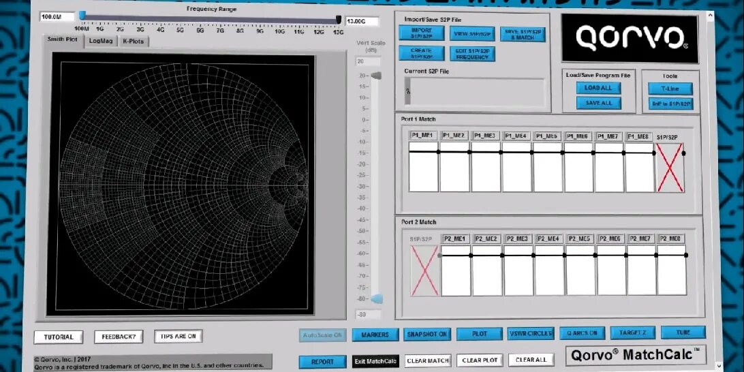Click the Port 2 S1P/S2P crossed box
744x372 pixels.
(x=424, y=271)
